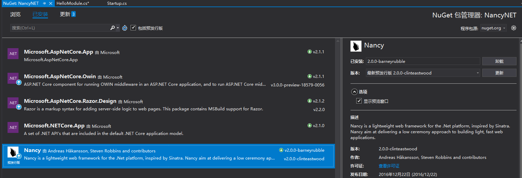The image size is (522, 178).
Task: Click the 卸载 button
Action: [499, 61]
